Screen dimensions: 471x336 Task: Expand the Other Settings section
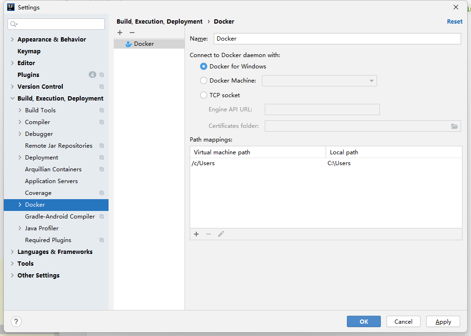[x=12, y=275]
